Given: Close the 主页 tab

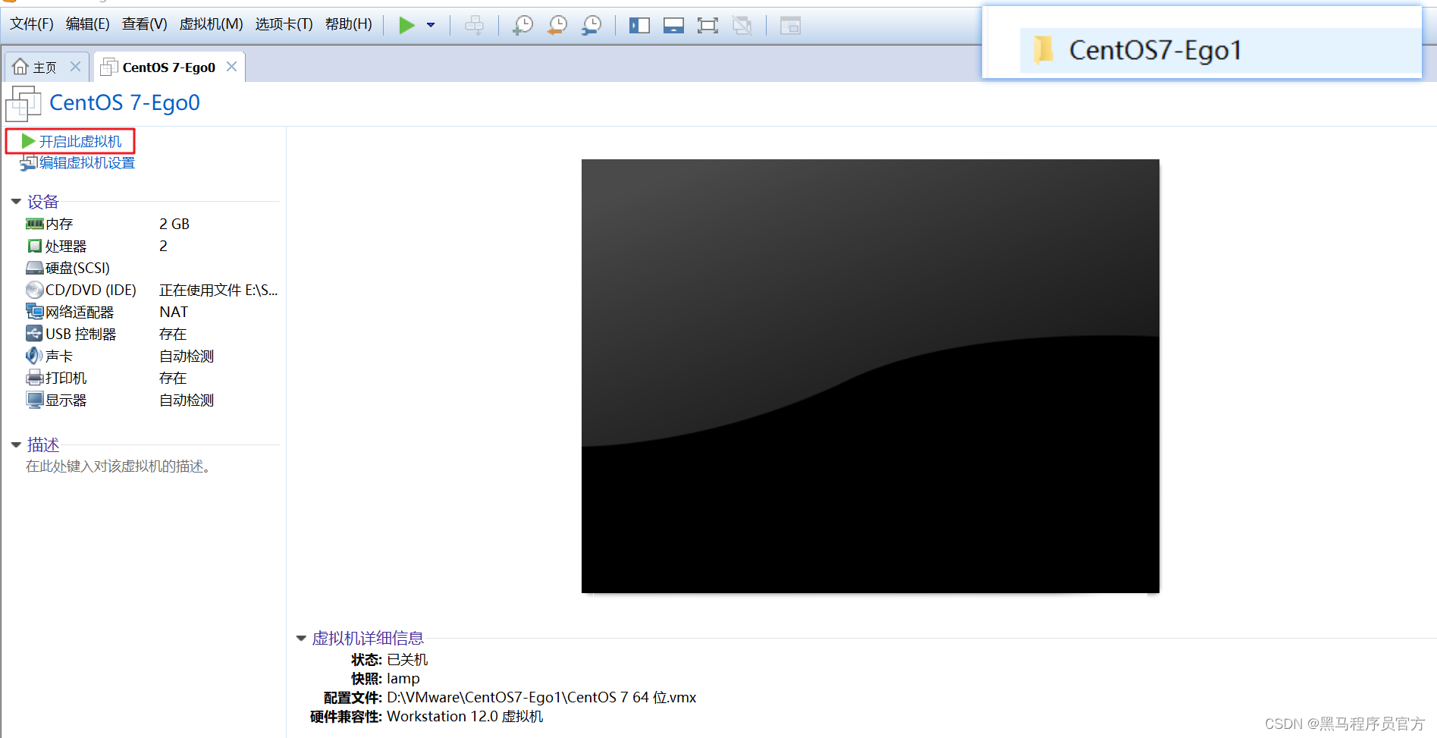Looking at the screenshot, I should point(76,67).
